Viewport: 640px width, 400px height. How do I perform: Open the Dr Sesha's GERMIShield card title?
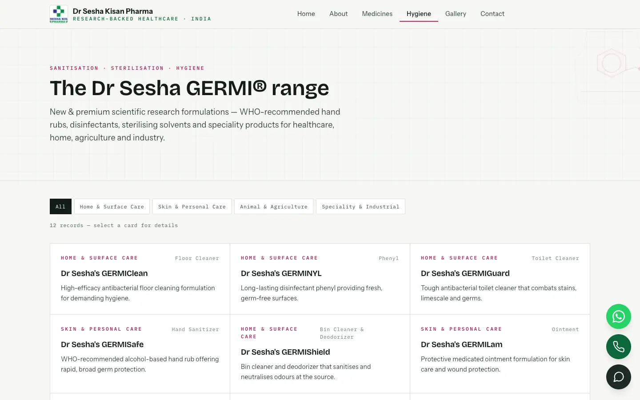[x=285, y=352]
